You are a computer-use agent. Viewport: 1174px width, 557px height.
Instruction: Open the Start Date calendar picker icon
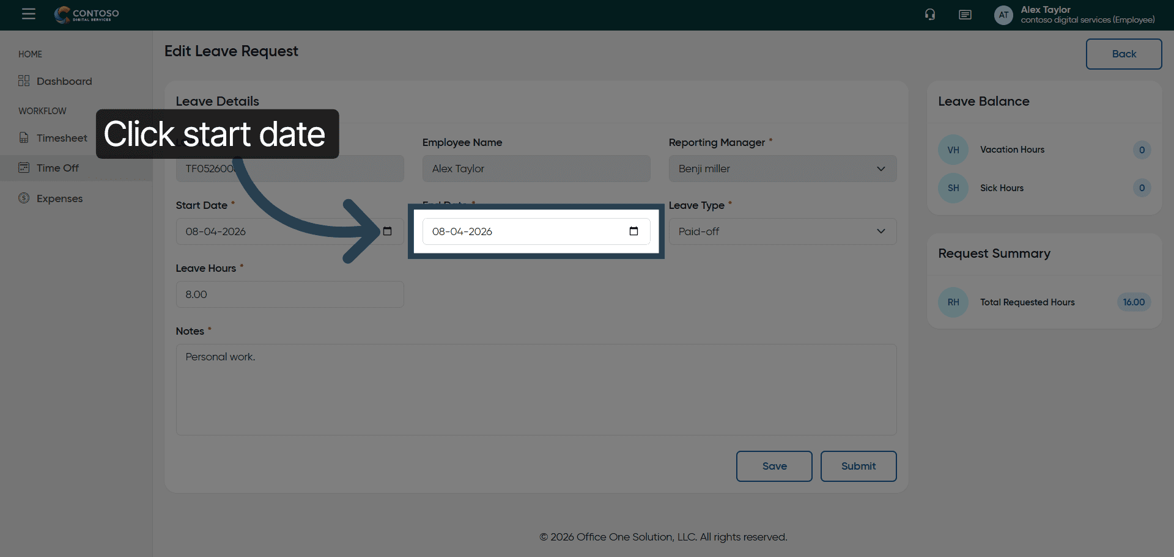tap(387, 231)
